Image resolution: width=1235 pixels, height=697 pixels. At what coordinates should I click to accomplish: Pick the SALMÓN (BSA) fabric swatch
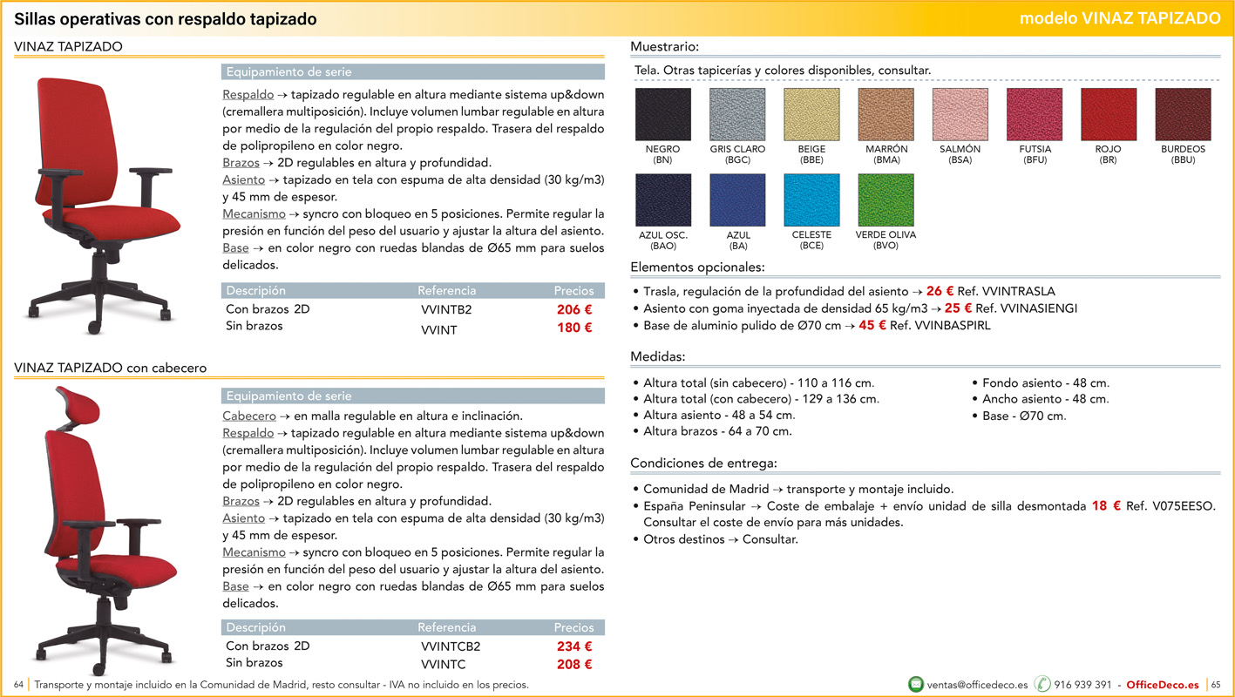click(960, 114)
